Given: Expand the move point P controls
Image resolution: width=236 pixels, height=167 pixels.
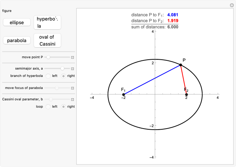Looking at the screenshot, I should coord(72,57).
